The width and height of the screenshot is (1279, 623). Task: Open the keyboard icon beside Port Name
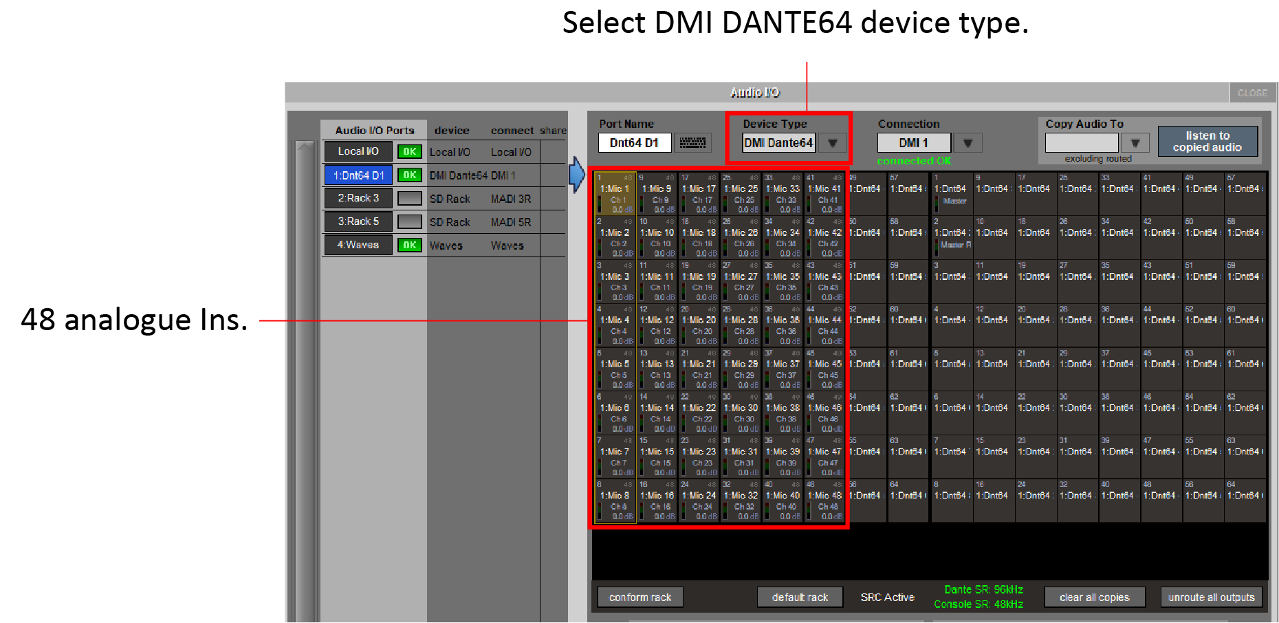(692, 142)
